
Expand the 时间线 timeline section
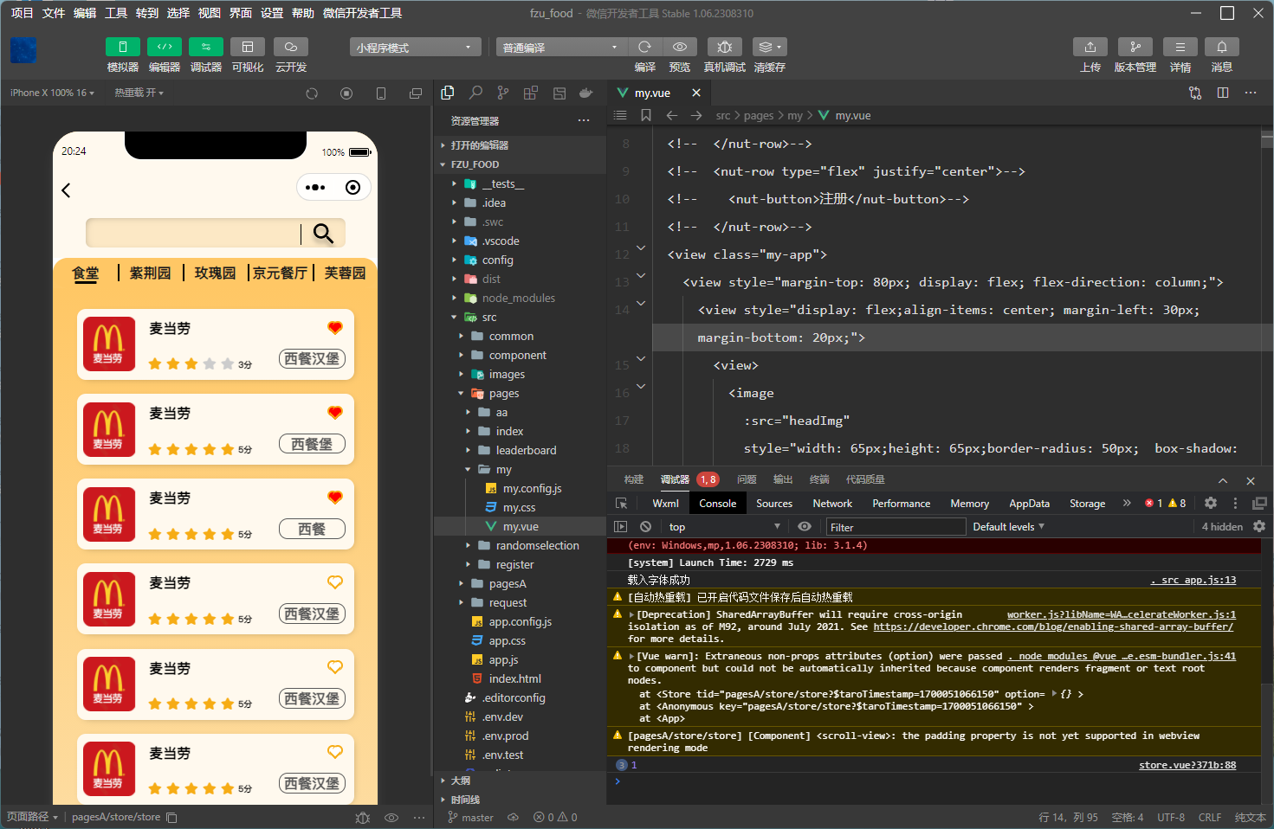pyautogui.click(x=520, y=800)
